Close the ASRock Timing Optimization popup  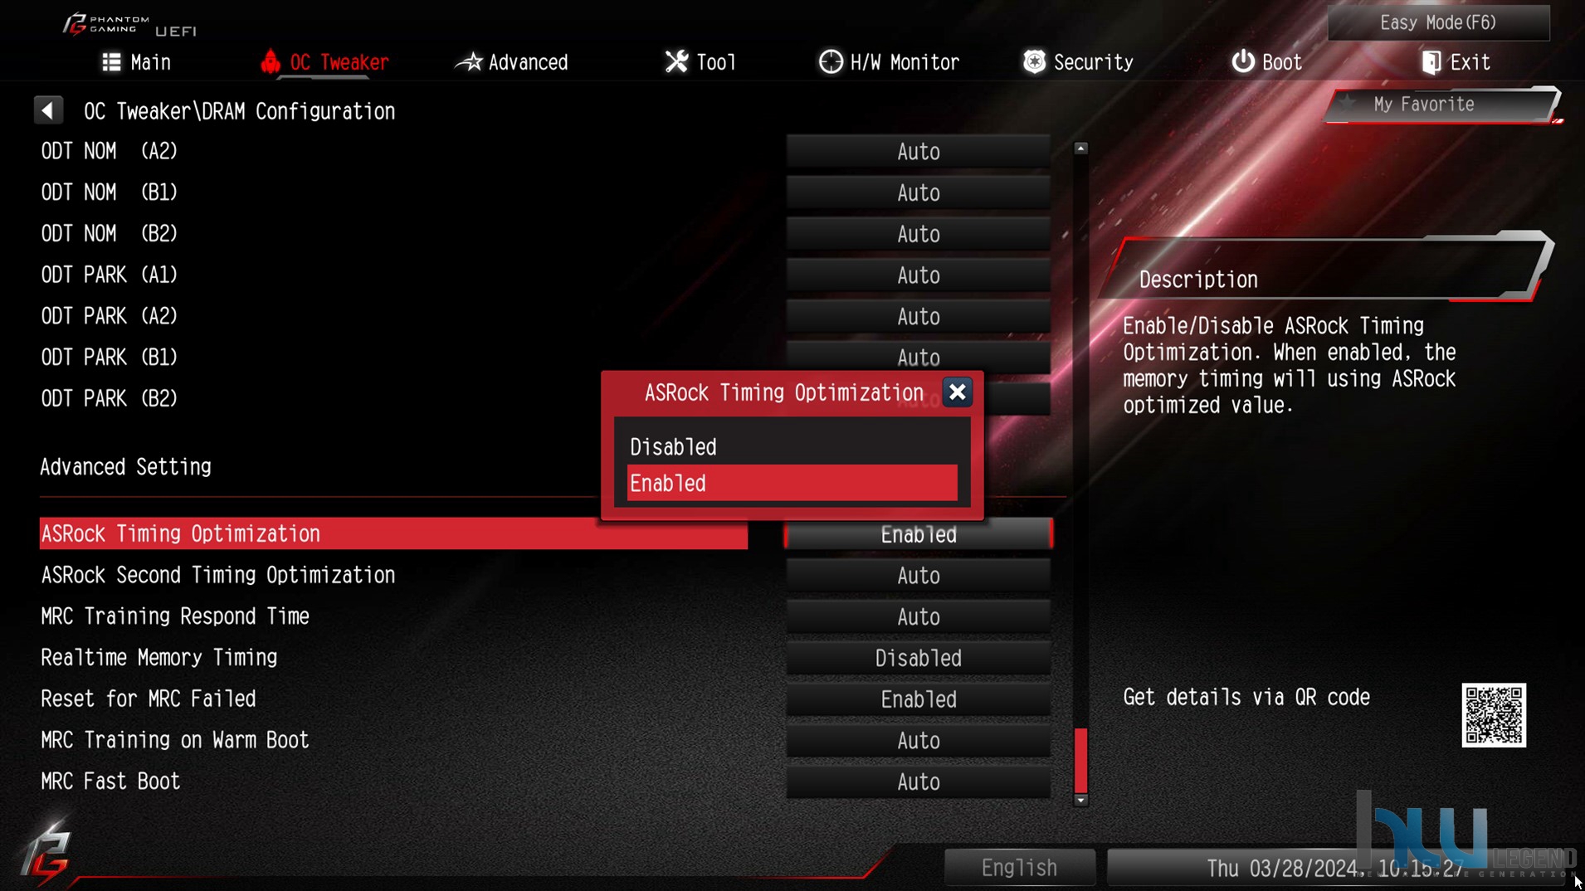(x=957, y=392)
